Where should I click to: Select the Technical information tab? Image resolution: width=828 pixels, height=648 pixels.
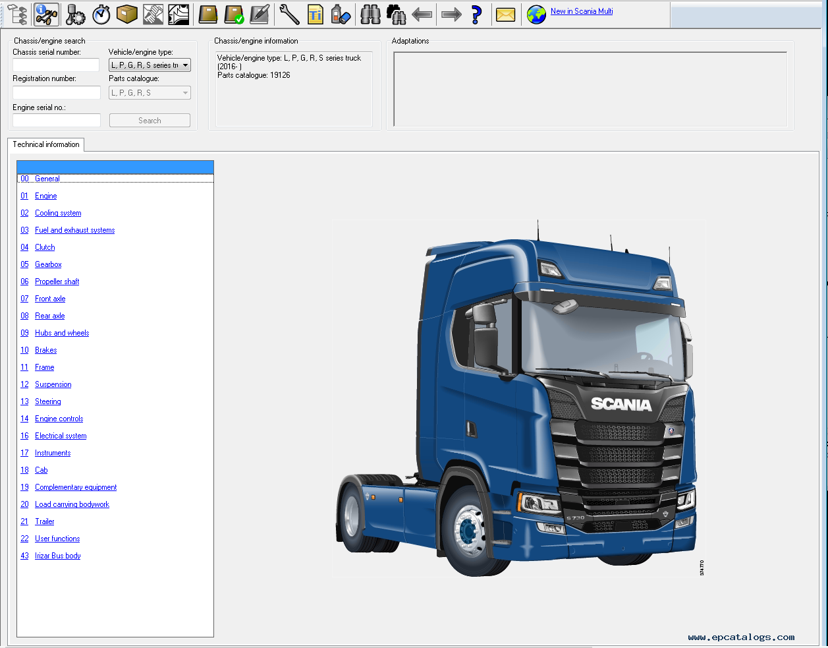tap(46, 144)
